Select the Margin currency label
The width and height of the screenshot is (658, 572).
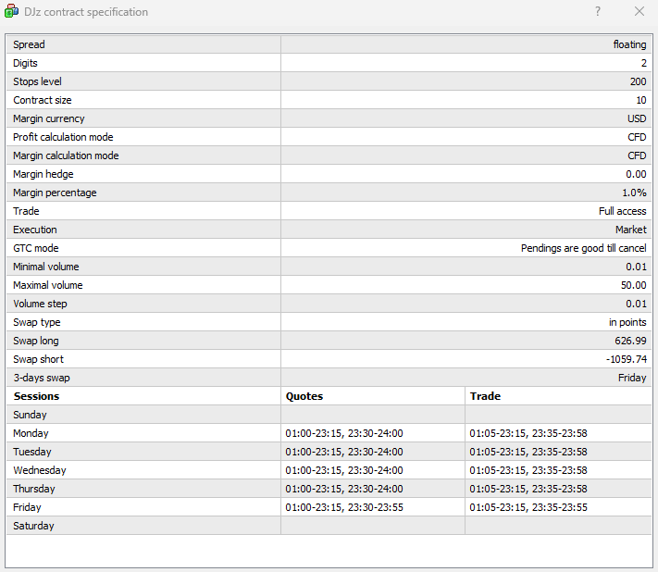click(49, 118)
